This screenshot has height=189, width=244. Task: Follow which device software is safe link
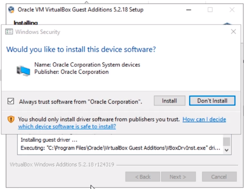[x=67, y=126]
